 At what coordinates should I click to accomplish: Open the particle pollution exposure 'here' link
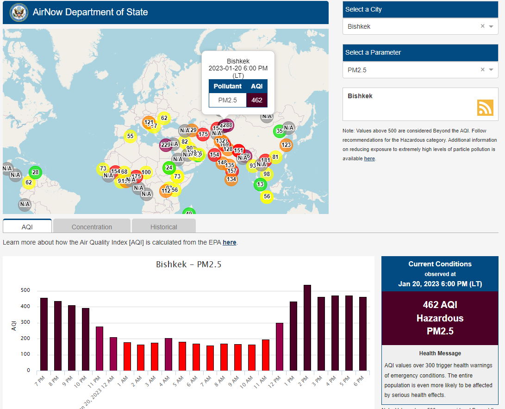[369, 158]
